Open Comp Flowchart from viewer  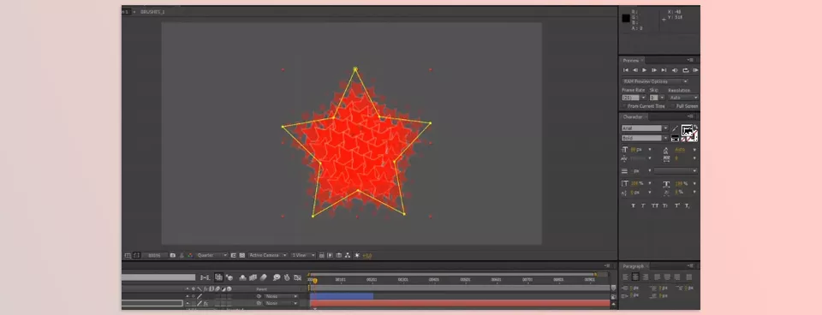pyautogui.click(x=348, y=255)
